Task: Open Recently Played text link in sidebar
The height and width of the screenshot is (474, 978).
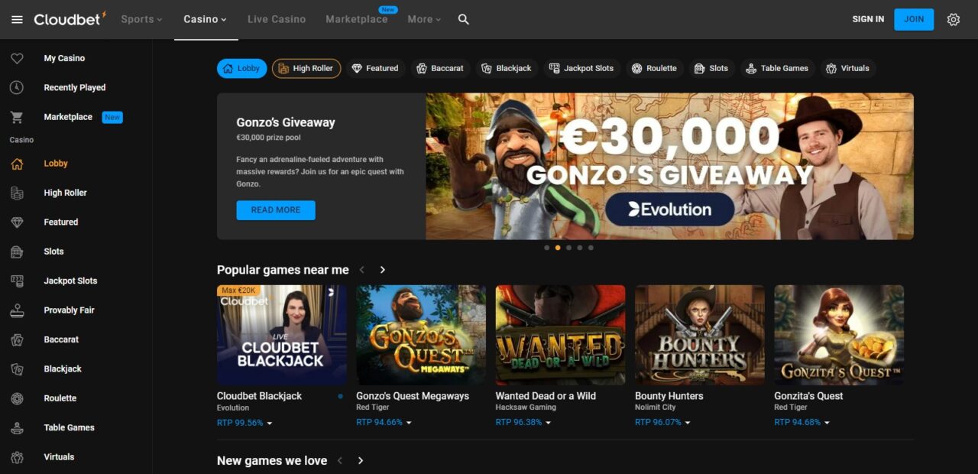Action: tap(75, 88)
